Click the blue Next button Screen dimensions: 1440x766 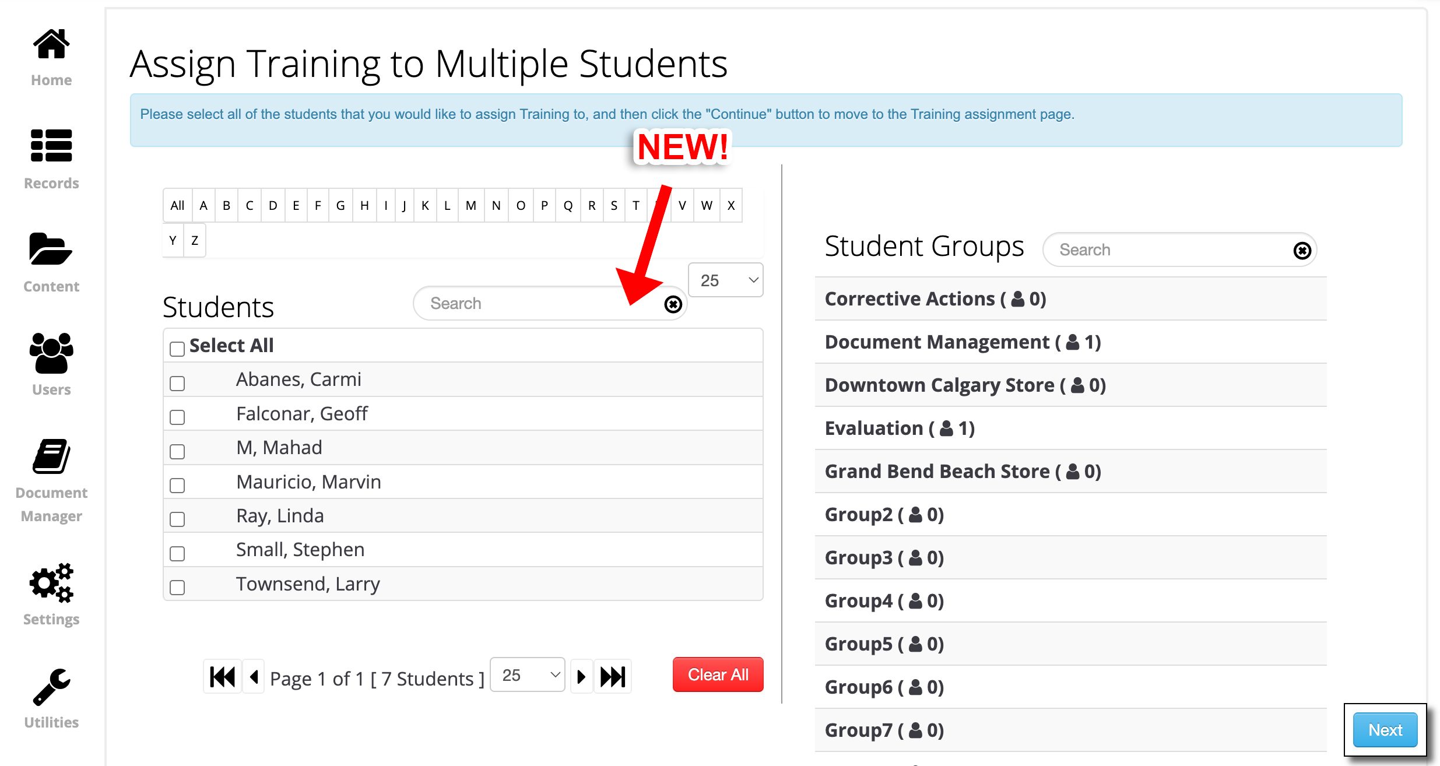pyautogui.click(x=1385, y=730)
